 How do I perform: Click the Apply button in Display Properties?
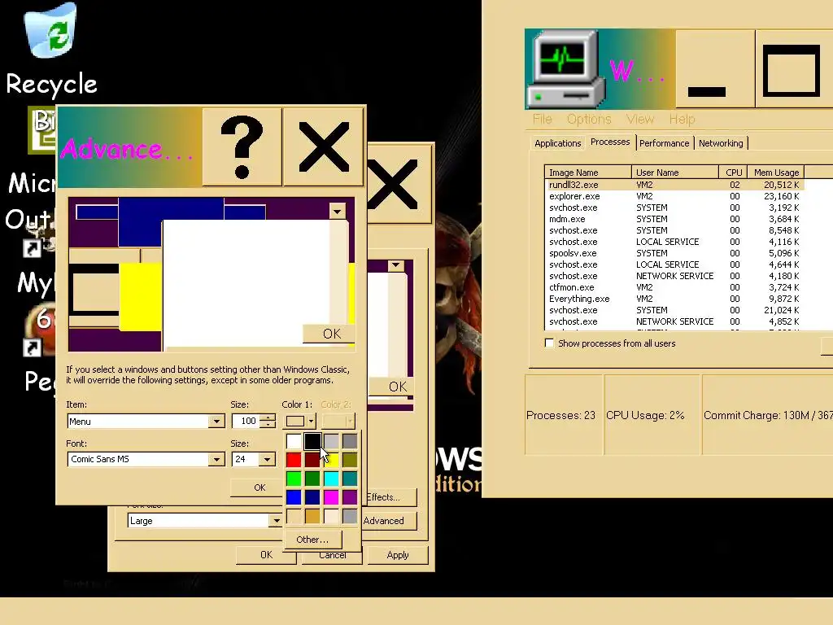[x=398, y=555]
